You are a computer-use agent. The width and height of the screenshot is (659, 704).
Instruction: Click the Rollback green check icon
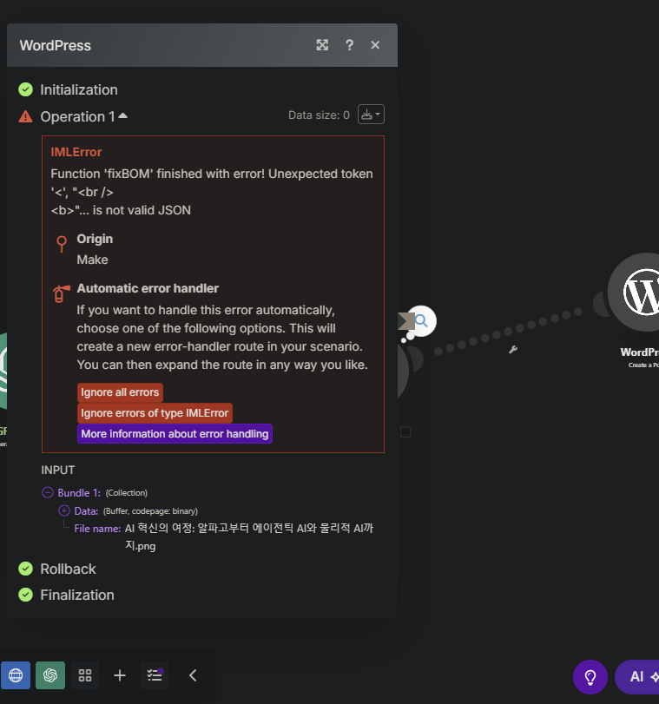tap(25, 569)
